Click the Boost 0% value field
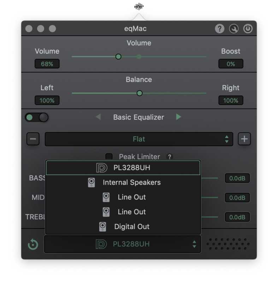 pos(231,64)
